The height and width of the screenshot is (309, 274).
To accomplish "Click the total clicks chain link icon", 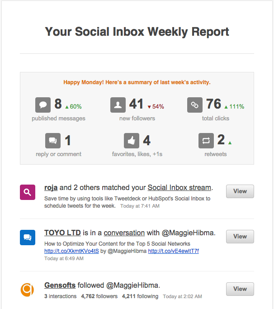I will (x=195, y=105).
